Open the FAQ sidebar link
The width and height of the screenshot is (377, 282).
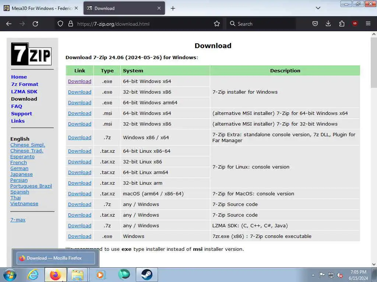(x=17, y=106)
